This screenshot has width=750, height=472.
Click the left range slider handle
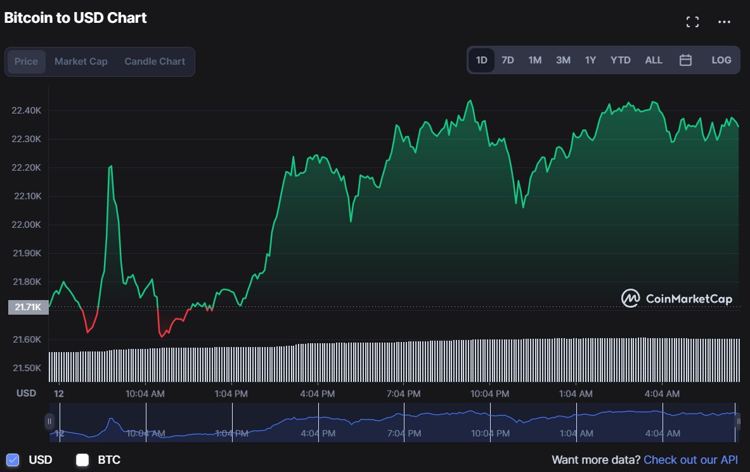tap(49, 421)
